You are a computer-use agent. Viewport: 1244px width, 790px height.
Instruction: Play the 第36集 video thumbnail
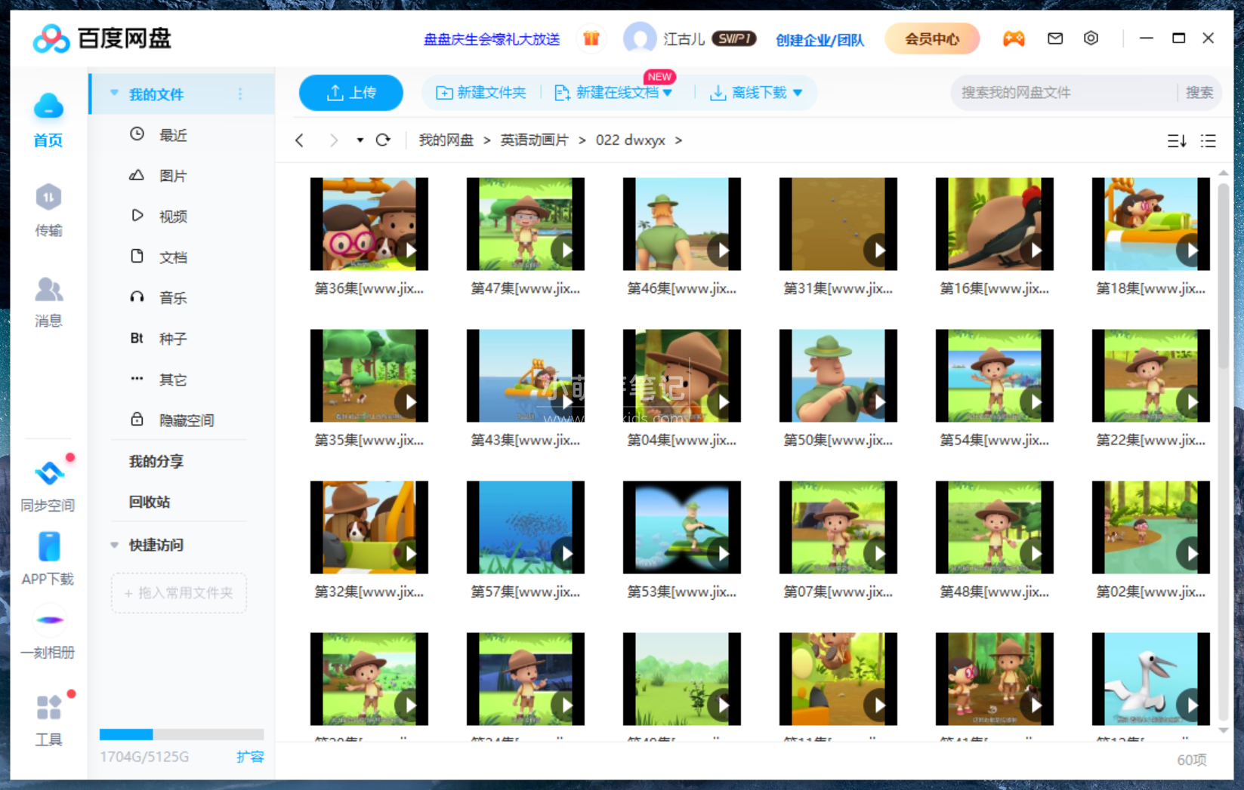(x=369, y=223)
